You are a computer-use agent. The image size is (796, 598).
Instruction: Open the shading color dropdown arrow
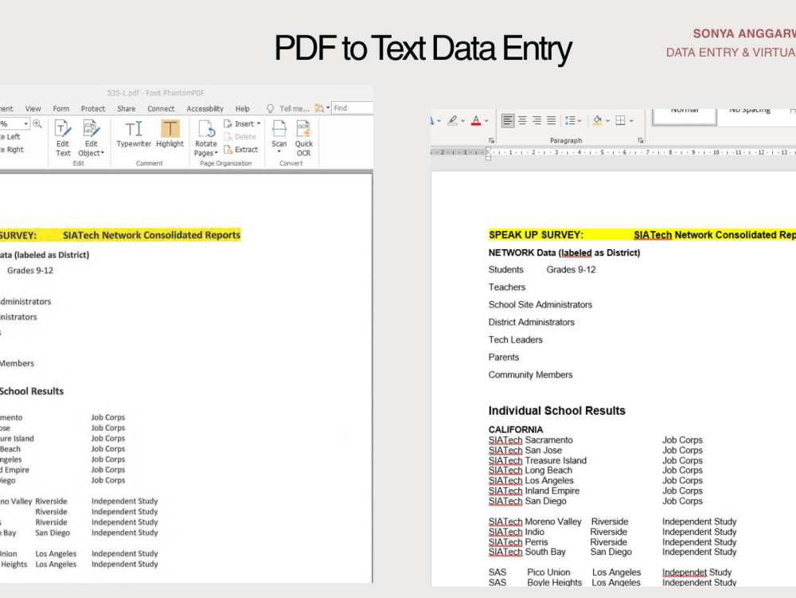click(x=607, y=121)
